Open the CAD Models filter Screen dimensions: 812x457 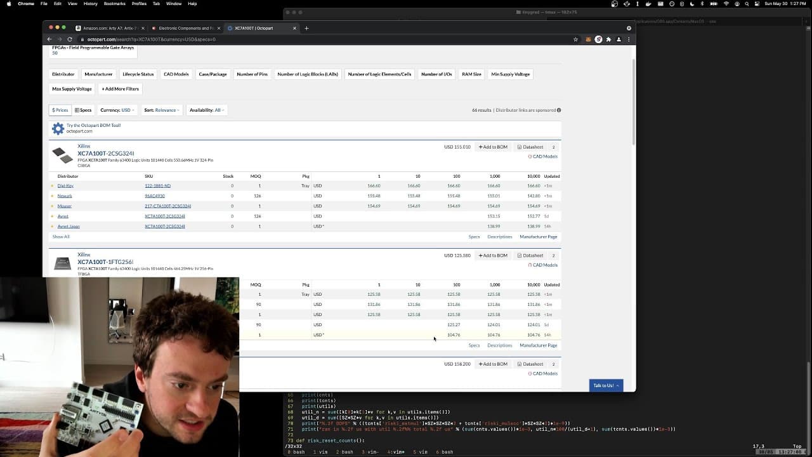coord(176,74)
